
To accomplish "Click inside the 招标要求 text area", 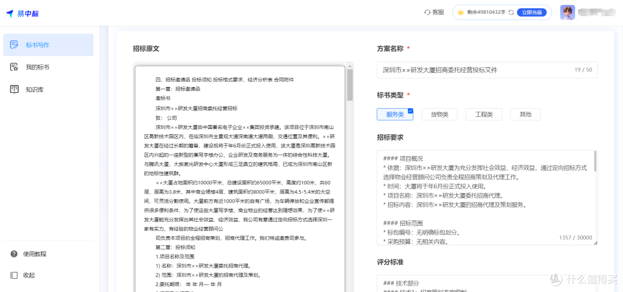I will (487, 198).
